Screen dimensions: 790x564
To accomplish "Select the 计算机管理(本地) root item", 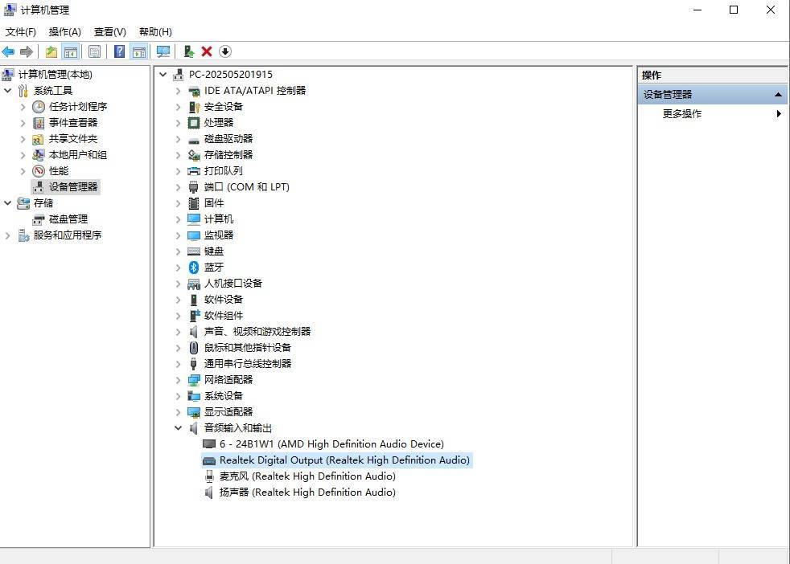I will click(56, 75).
